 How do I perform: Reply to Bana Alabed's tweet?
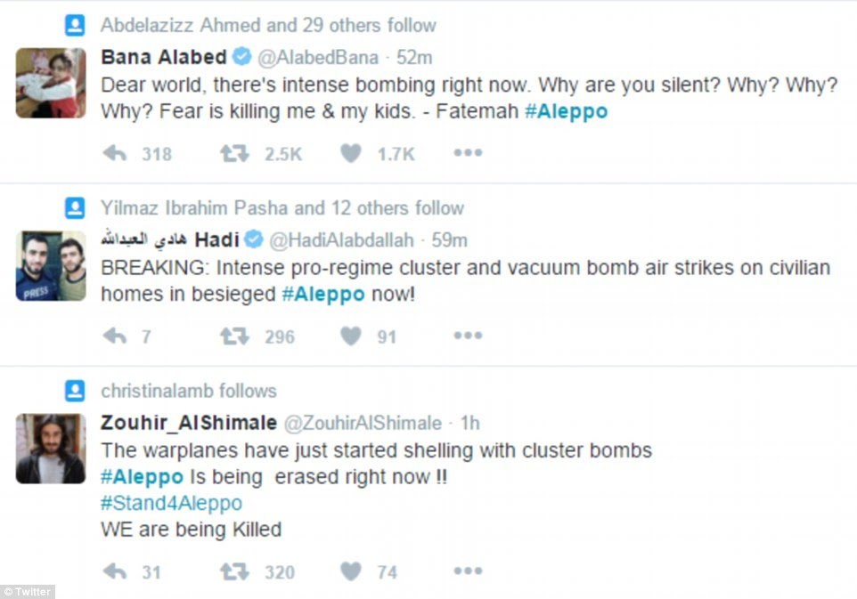click(115, 153)
